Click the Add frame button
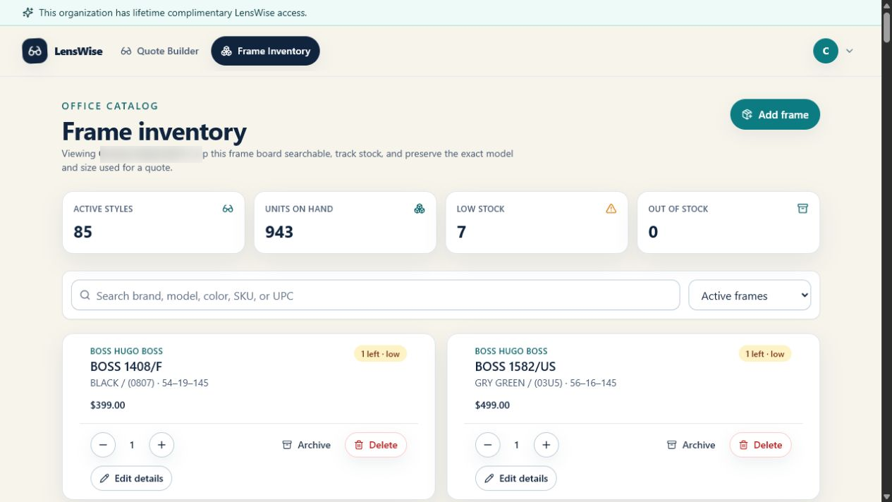This screenshot has height=502, width=892. [x=775, y=114]
